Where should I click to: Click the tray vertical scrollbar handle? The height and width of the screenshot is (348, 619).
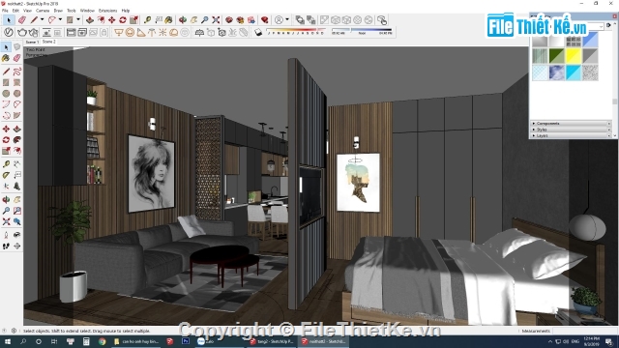pyautogui.click(x=614, y=101)
